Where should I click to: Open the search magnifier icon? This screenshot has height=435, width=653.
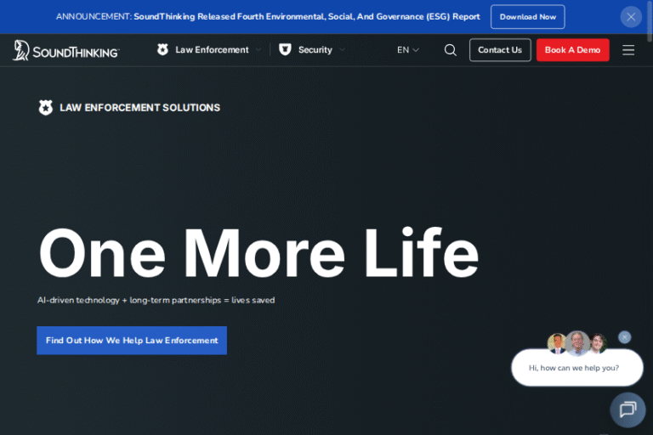click(451, 50)
